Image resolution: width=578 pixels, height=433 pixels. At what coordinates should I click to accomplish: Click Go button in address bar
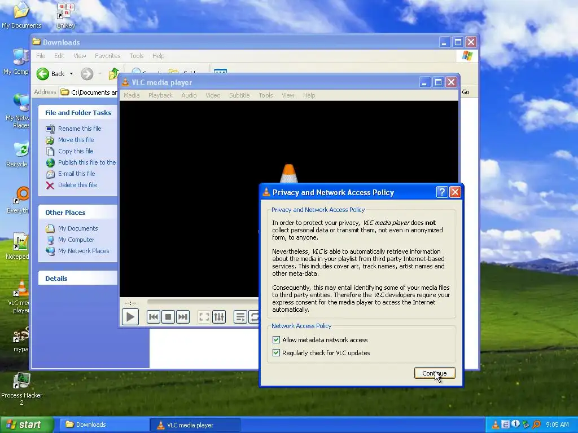tap(466, 92)
